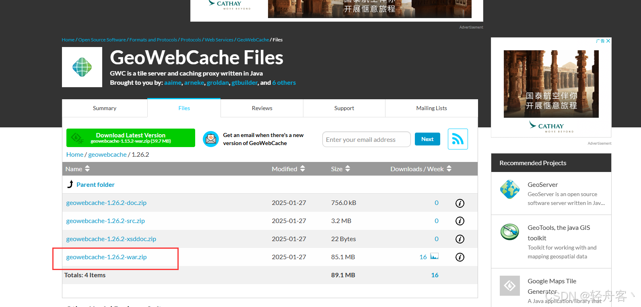641x307 pixels.
Task: Show the 6 others contributors
Action: point(284,83)
